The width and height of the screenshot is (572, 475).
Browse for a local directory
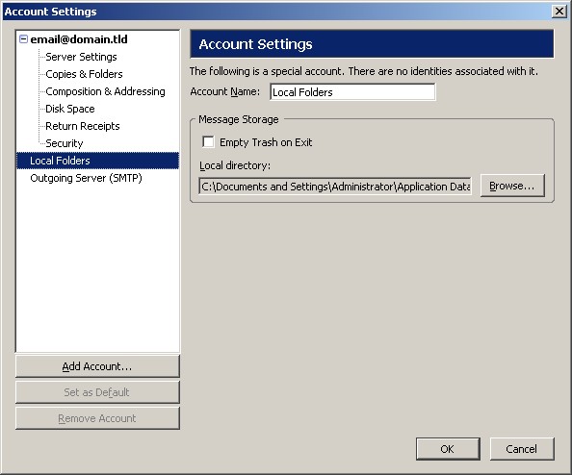512,186
